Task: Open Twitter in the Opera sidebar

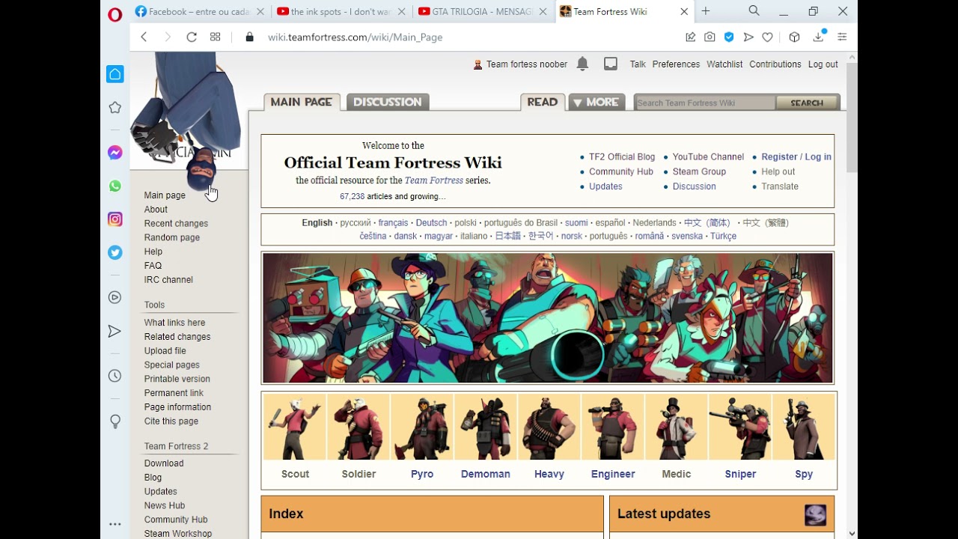Action: click(115, 252)
